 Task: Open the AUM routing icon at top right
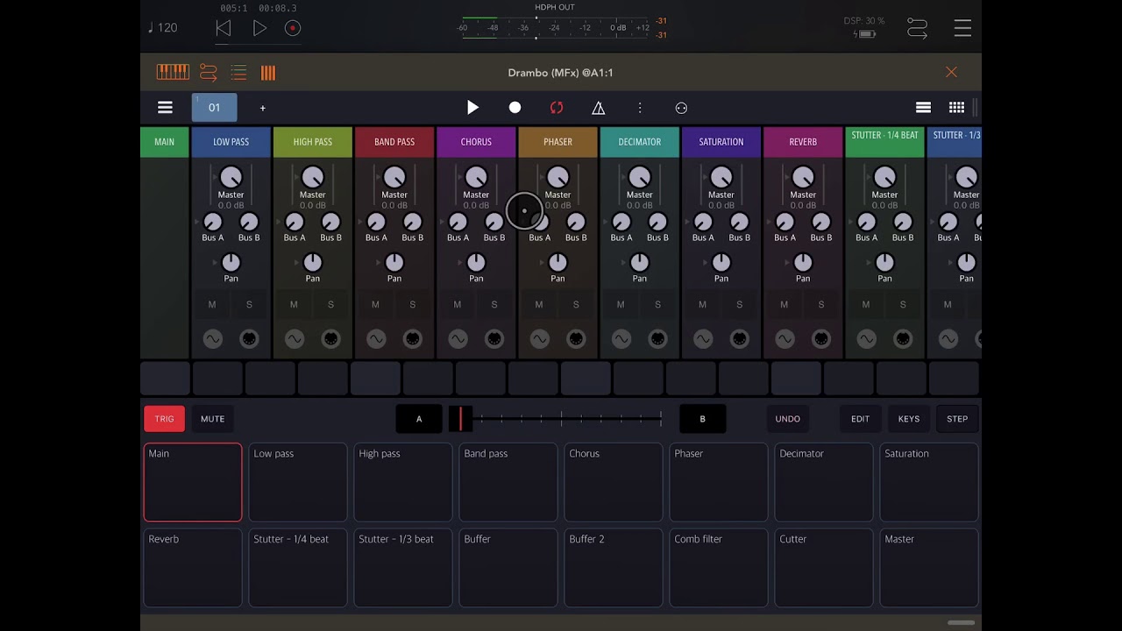tap(917, 28)
